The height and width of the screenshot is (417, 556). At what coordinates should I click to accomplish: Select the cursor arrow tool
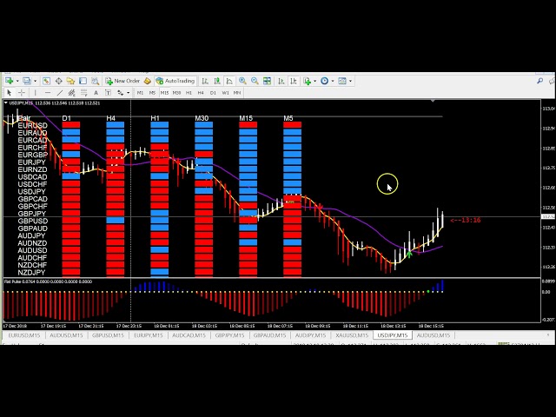[9, 92]
